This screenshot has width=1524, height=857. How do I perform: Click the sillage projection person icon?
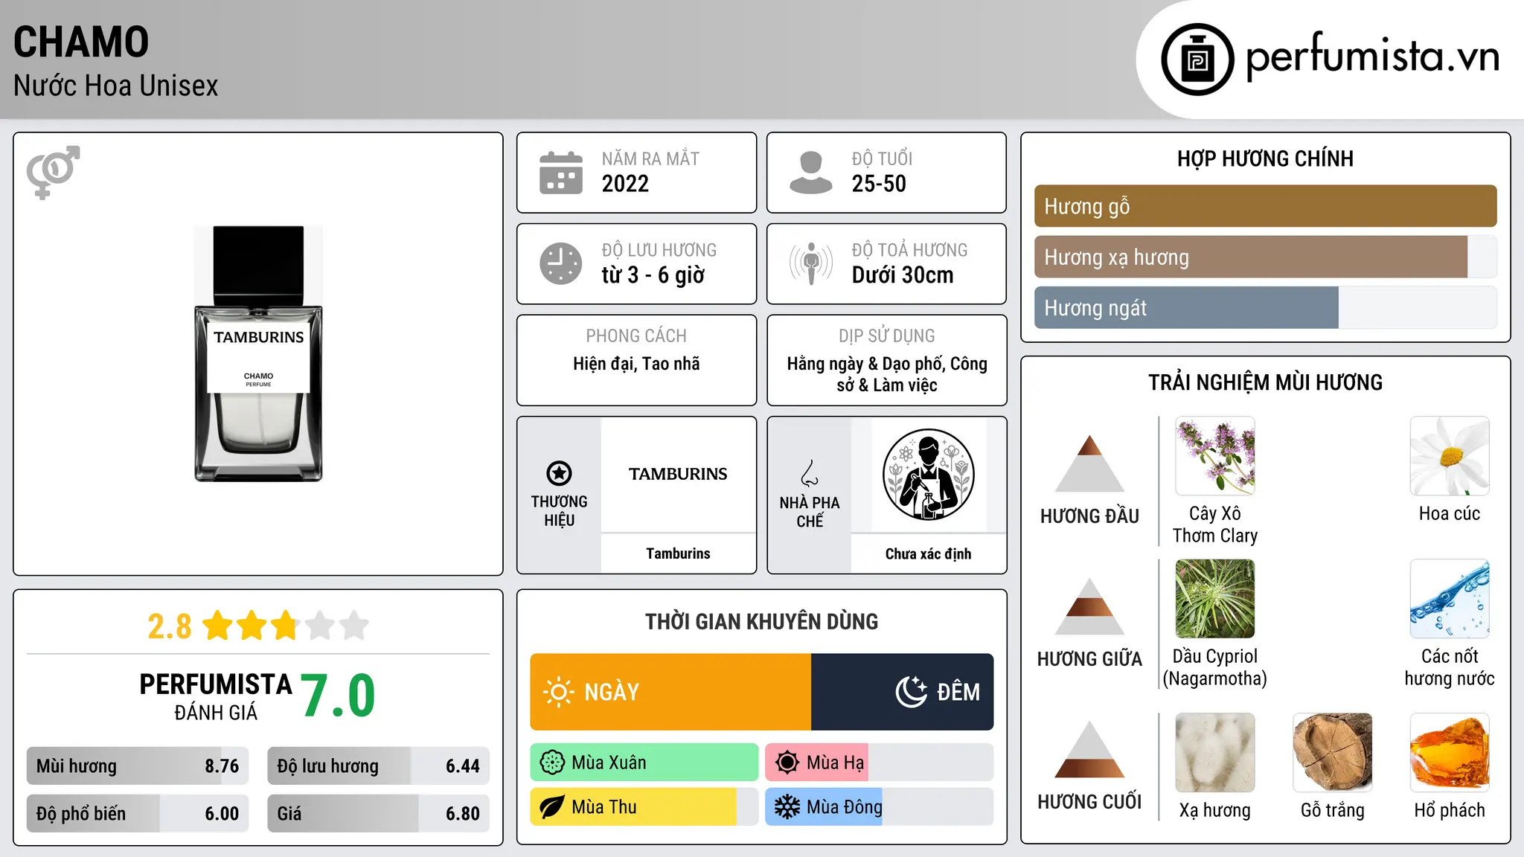click(x=811, y=263)
